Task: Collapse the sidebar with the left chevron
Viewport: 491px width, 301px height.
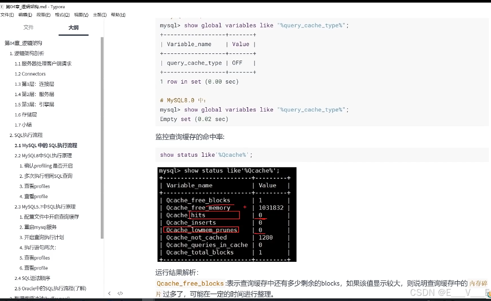Action: tap(109, 294)
